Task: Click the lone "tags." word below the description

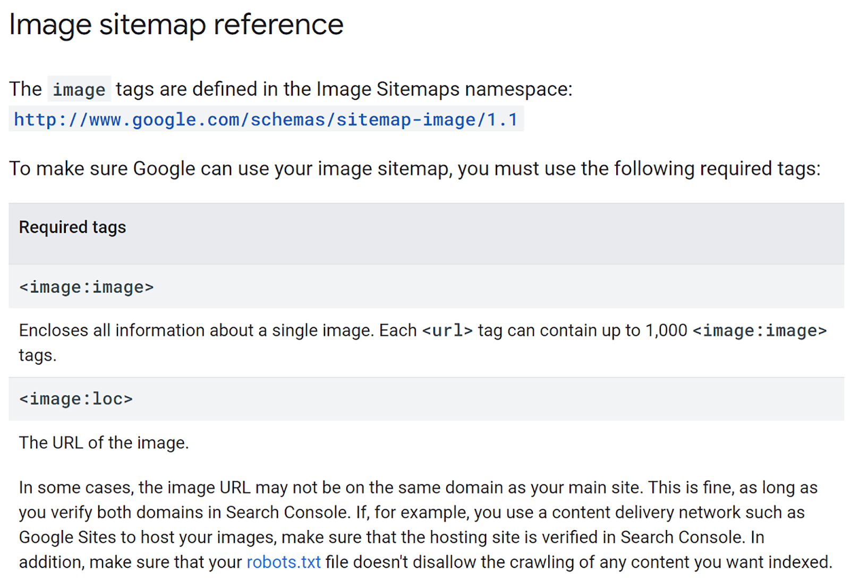Action: coord(38,355)
